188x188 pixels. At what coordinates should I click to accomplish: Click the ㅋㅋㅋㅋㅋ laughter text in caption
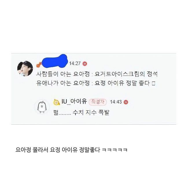pyautogui.click(x=115, y=150)
